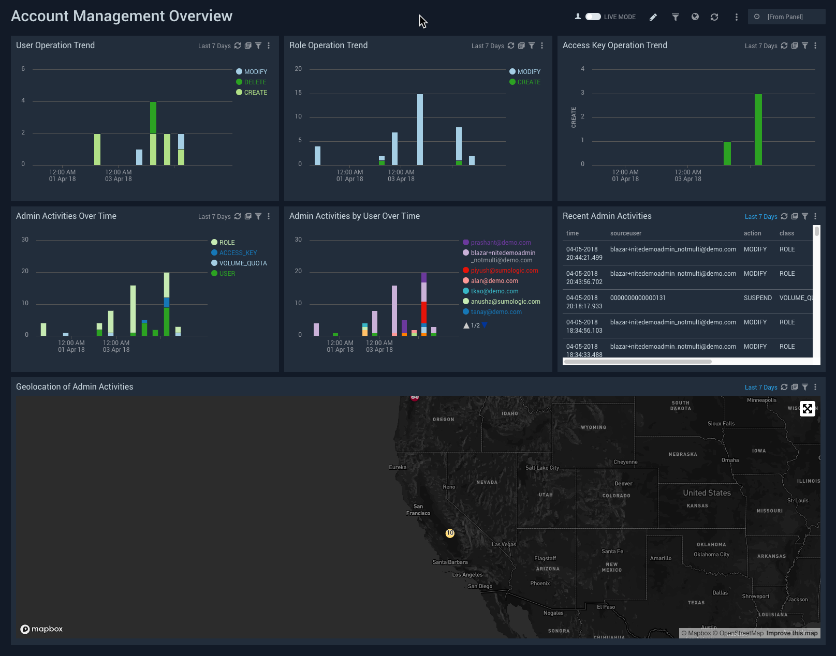
Task: Refresh the User Operation Trend panel
Action: coord(238,46)
